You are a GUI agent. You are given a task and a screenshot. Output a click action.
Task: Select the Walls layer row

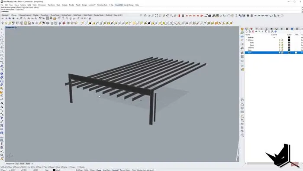click(274, 43)
